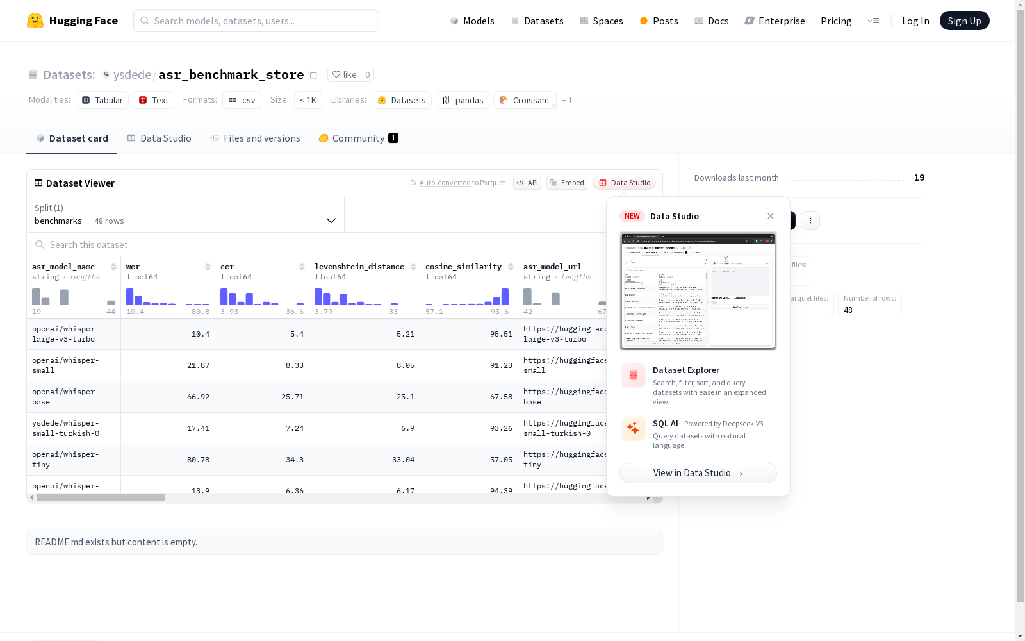Switch to the Dataset card tab
This screenshot has height=641, width=1025.
tap(72, 138)
